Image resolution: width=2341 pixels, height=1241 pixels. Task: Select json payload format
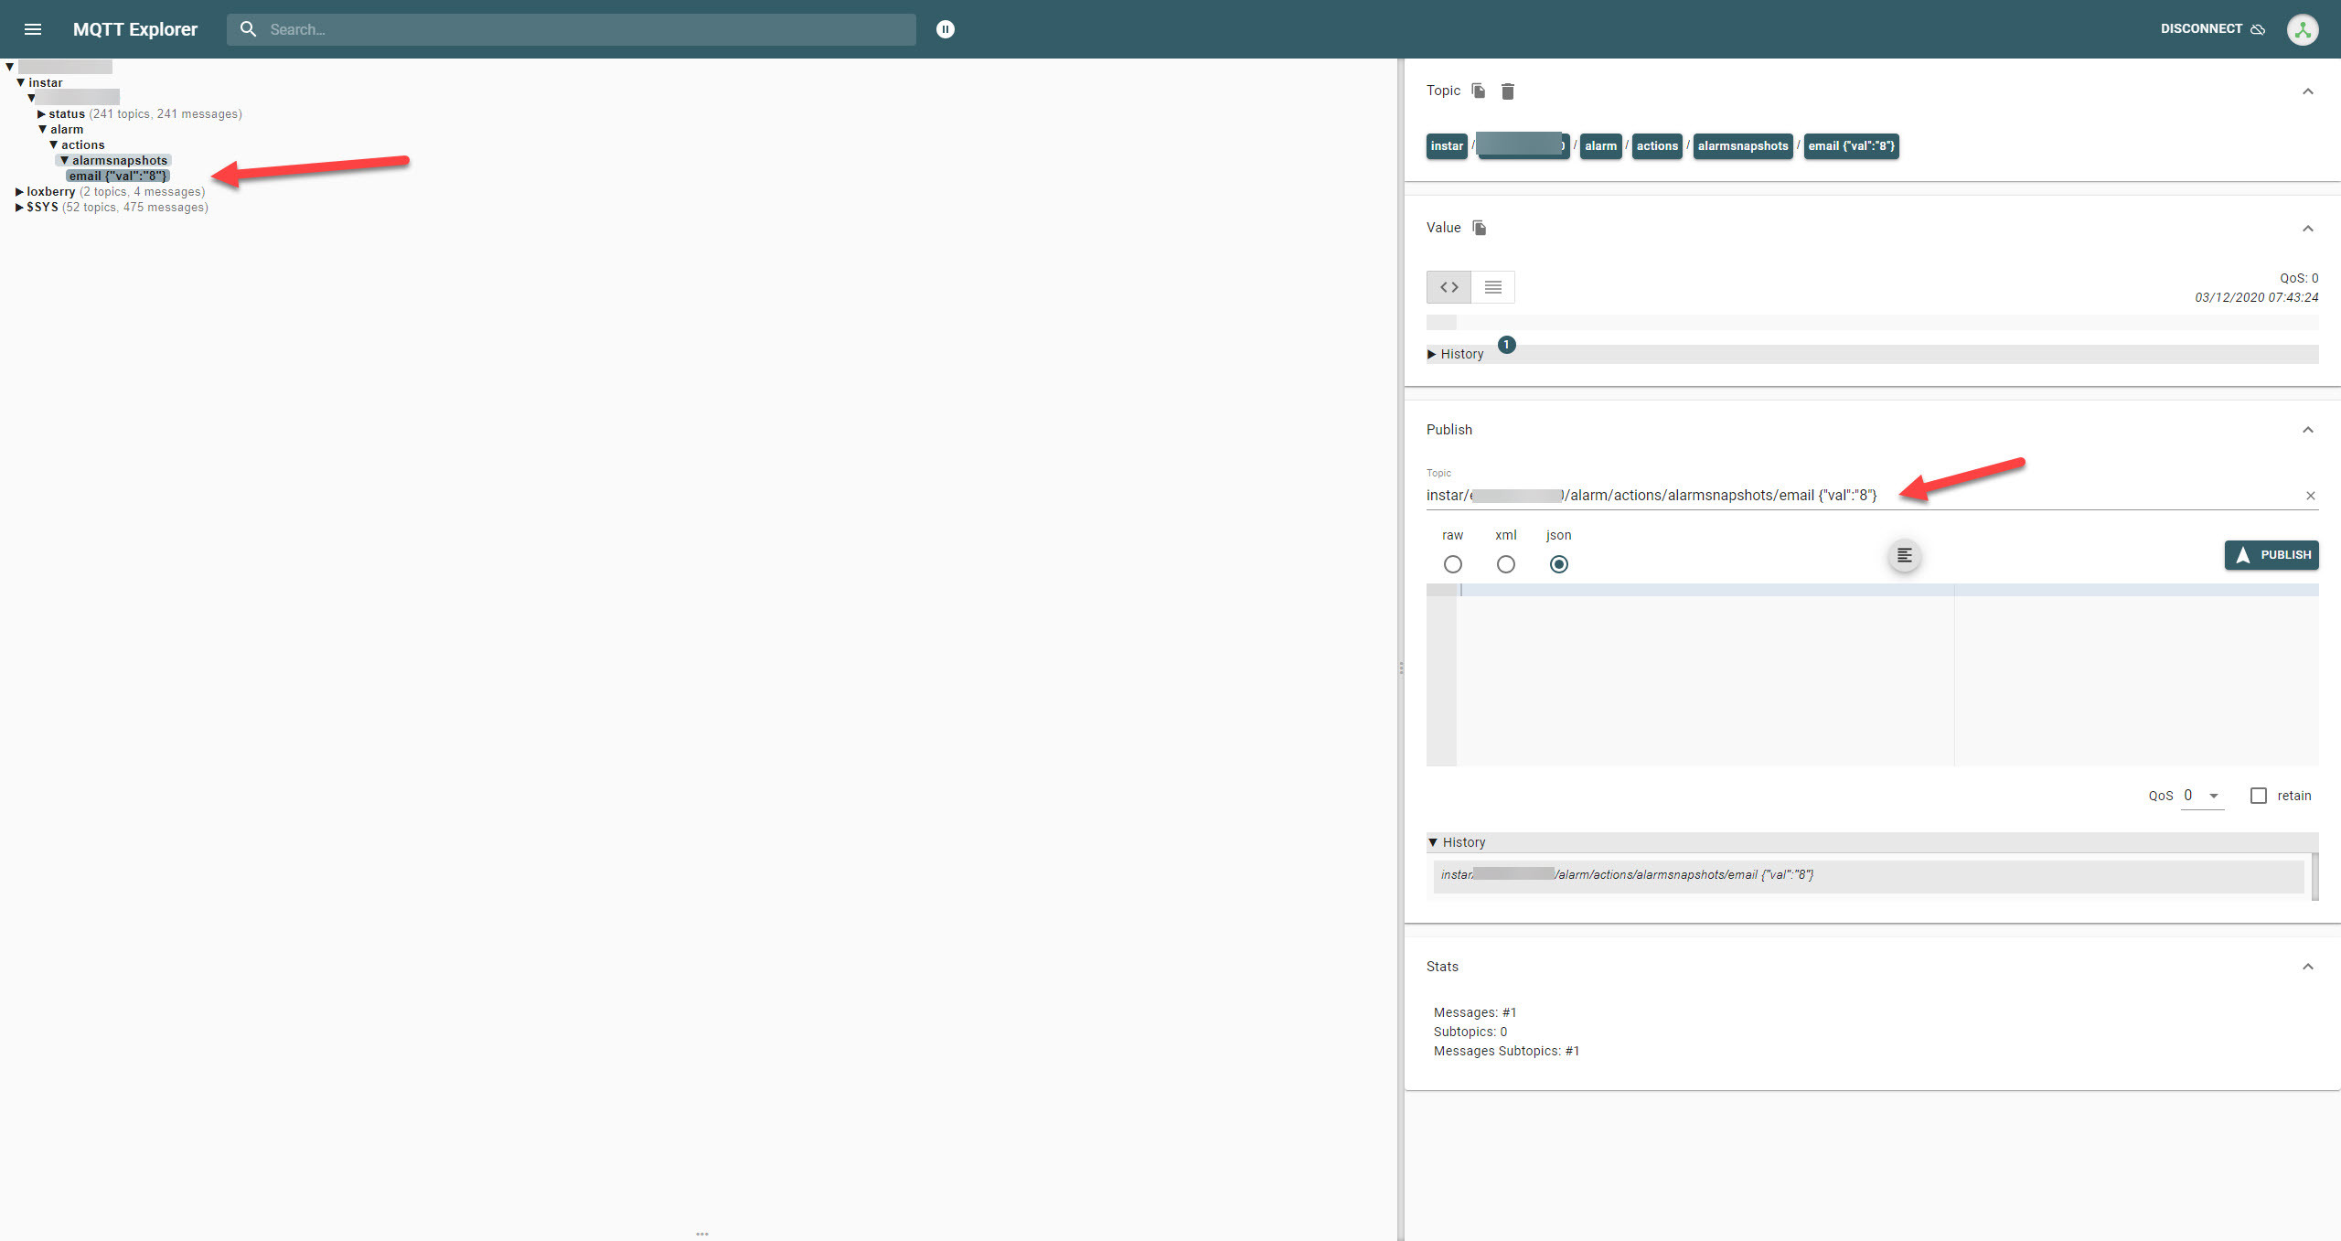(x=1559, y=564)
